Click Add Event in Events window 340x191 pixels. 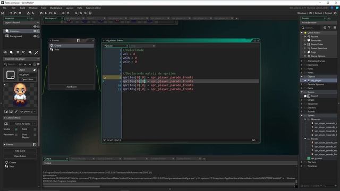point(71,86)
